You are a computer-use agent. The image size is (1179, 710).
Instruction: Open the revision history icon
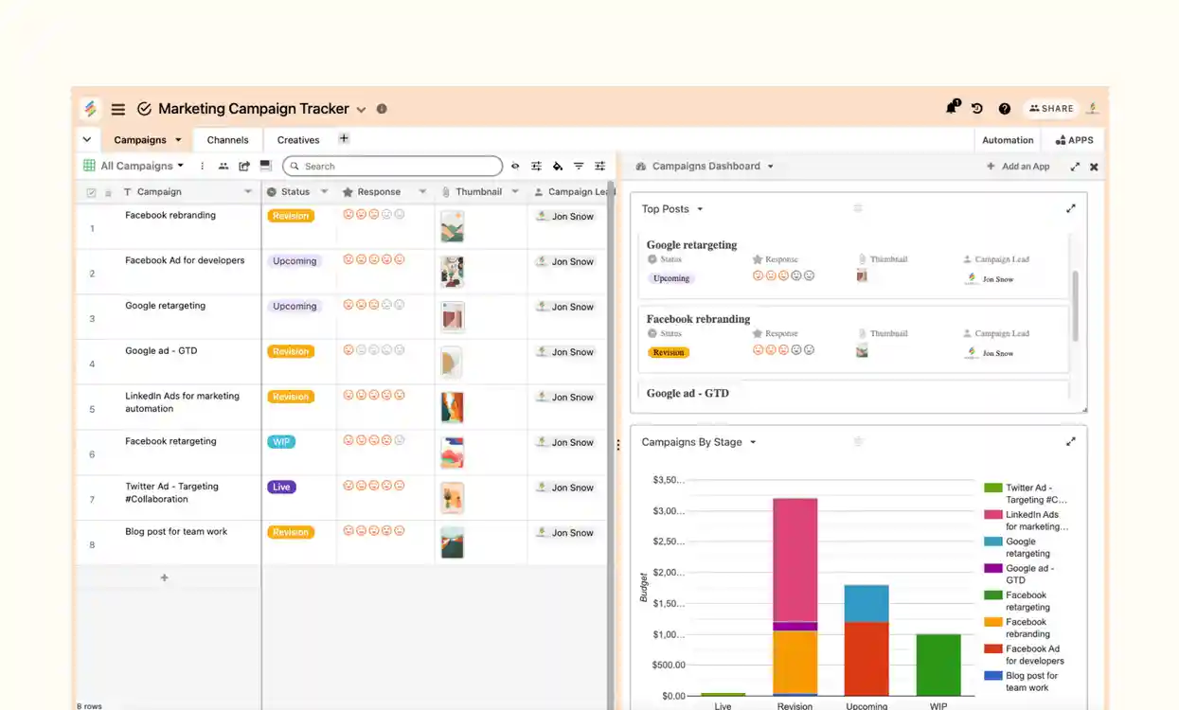[x=977, y=108]
